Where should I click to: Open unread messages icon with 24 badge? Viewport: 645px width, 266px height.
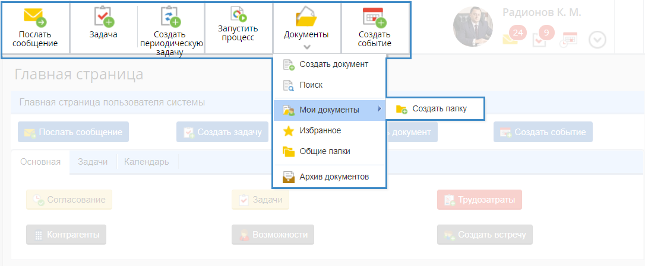coord(513,37)
